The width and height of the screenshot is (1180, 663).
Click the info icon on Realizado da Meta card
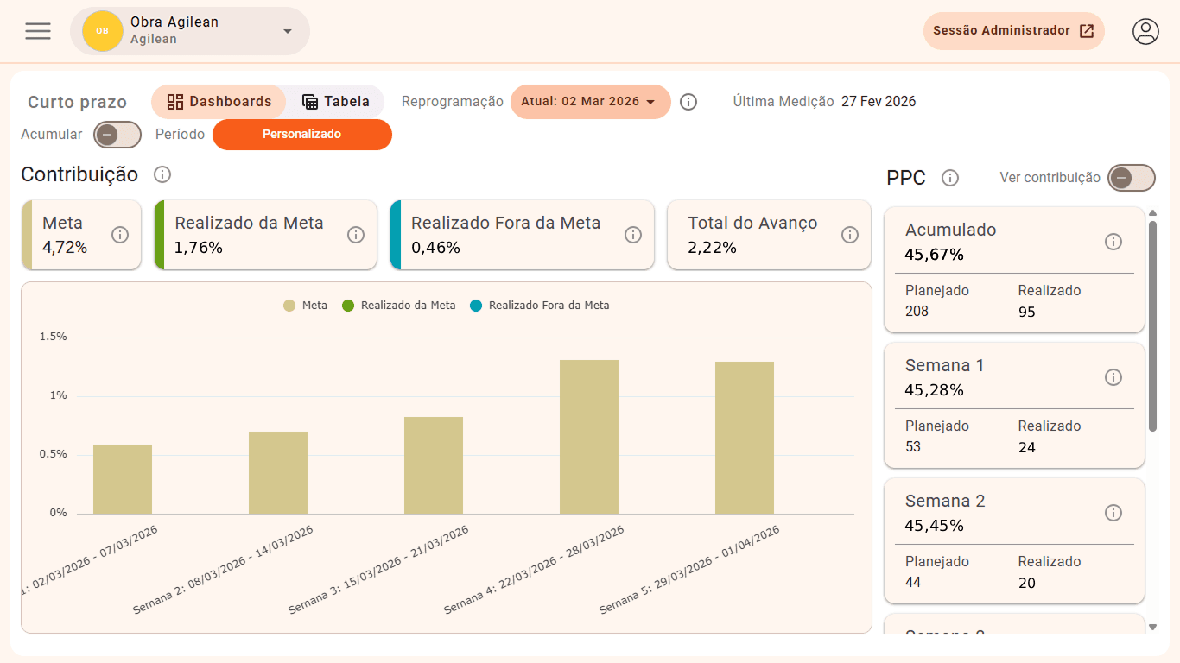[x=356, y=235]
